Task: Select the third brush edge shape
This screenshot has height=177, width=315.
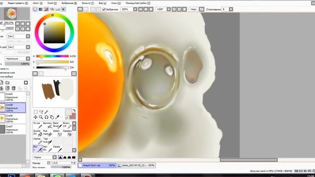Action: (x=69, y=157)
